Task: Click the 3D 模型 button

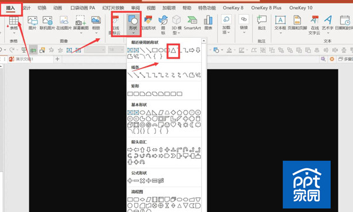Action: click(x=176, y=25)
